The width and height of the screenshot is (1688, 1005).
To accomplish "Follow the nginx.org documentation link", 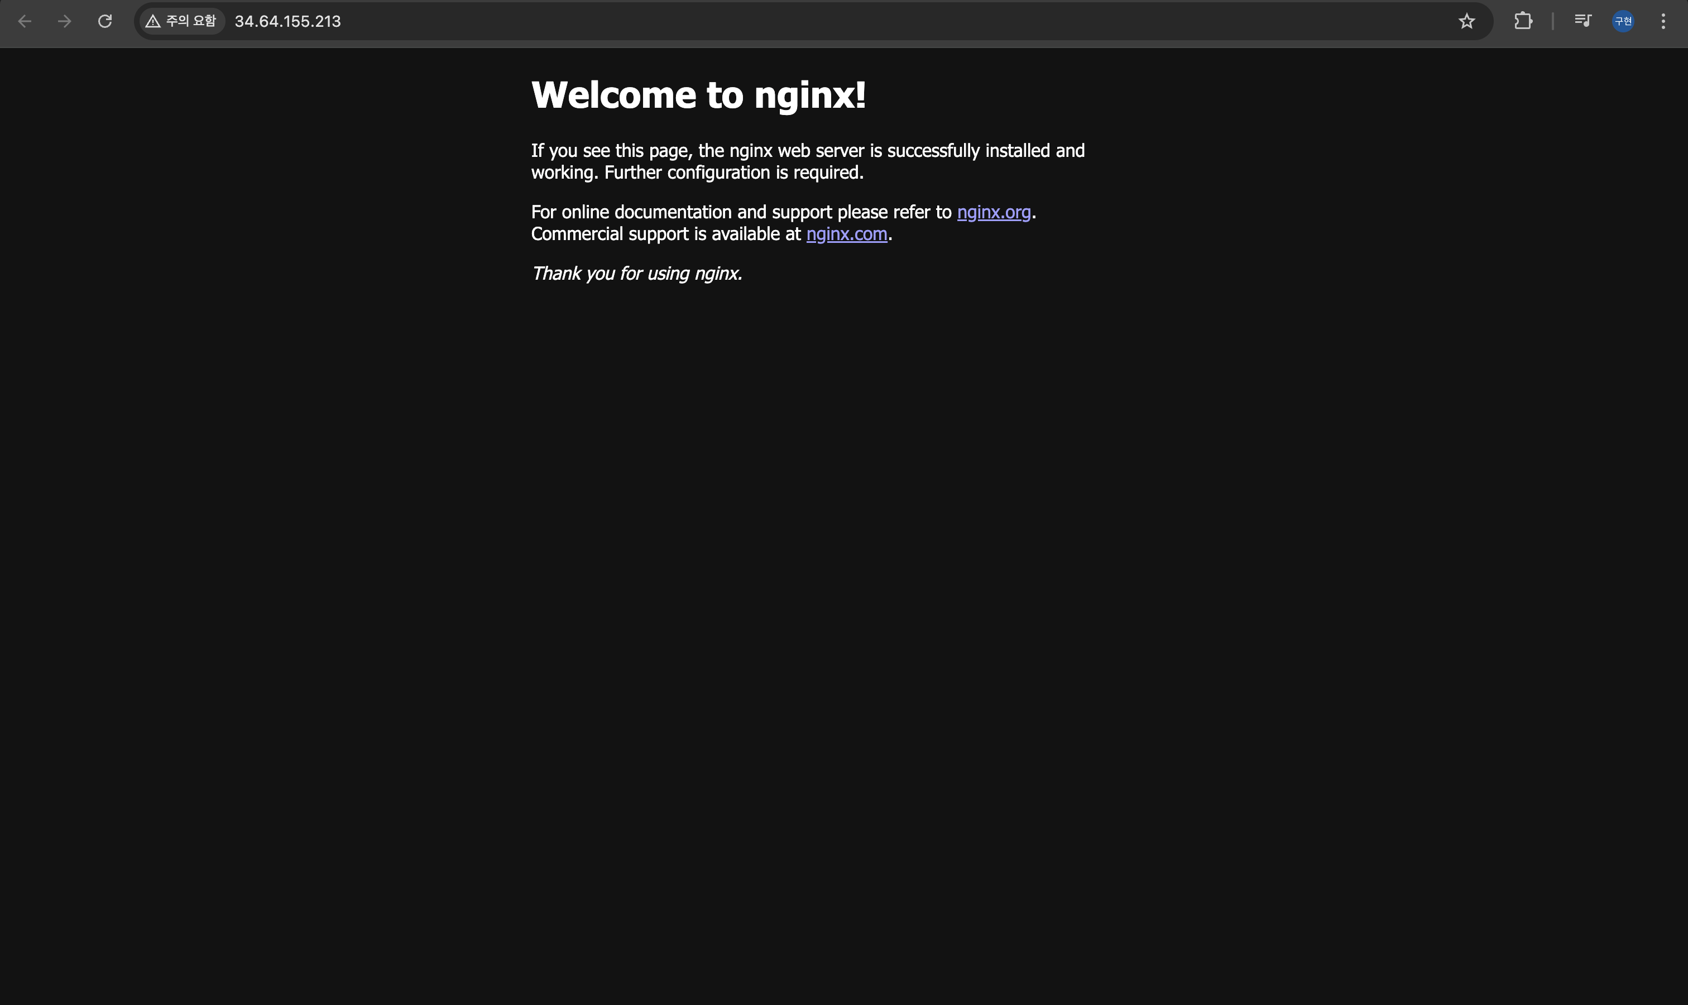I will click(x=993, y=212).
